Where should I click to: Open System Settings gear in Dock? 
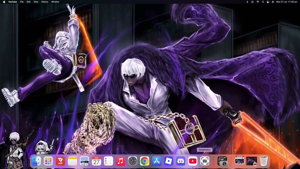(132, 161)
